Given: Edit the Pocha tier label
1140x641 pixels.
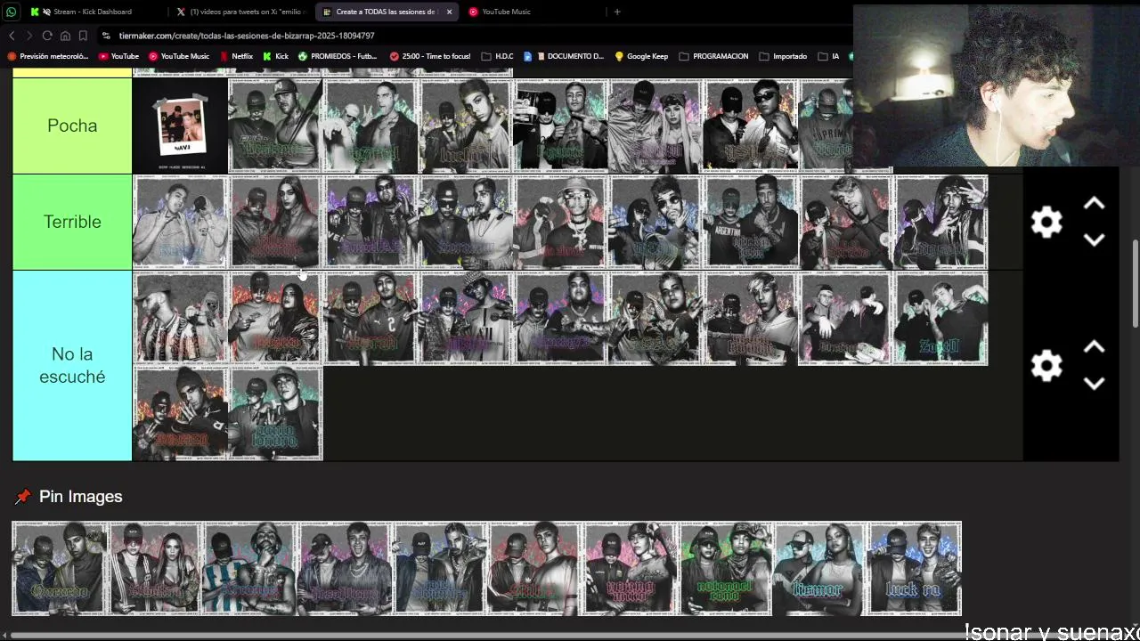Looking at the screenshot, I should 72,126.
